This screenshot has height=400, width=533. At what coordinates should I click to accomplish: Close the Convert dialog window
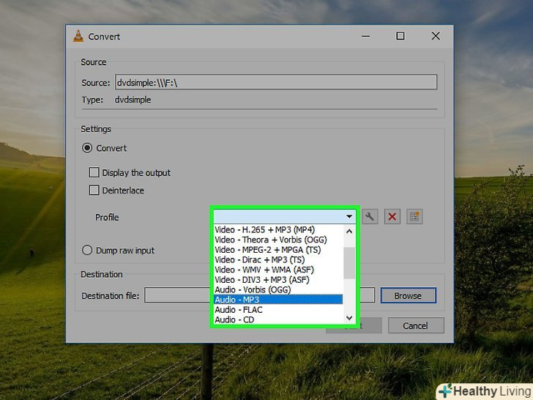click(x=436, y=36)
